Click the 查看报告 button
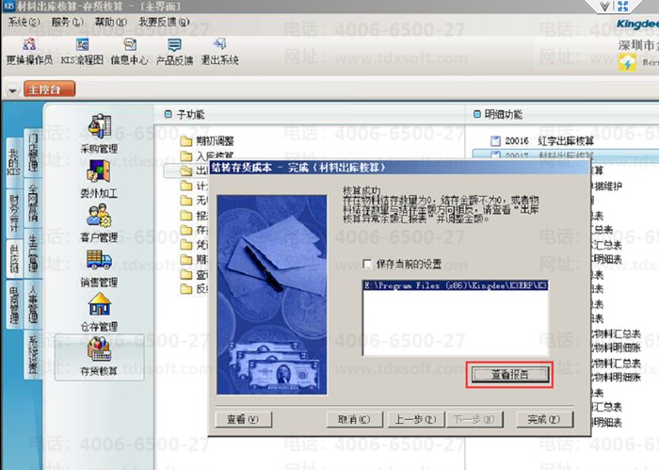 (x=508, y=374)
